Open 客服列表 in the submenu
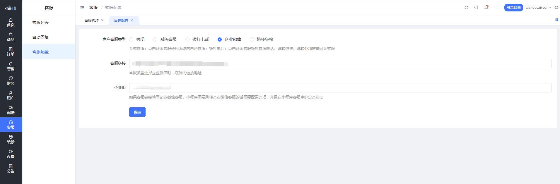The height and width of the screenshot is (184, 560). point(40,23)
